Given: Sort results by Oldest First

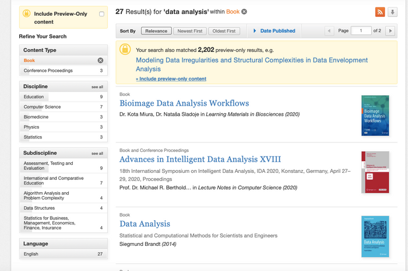Looking at the screenshot, I should [224, 31].
